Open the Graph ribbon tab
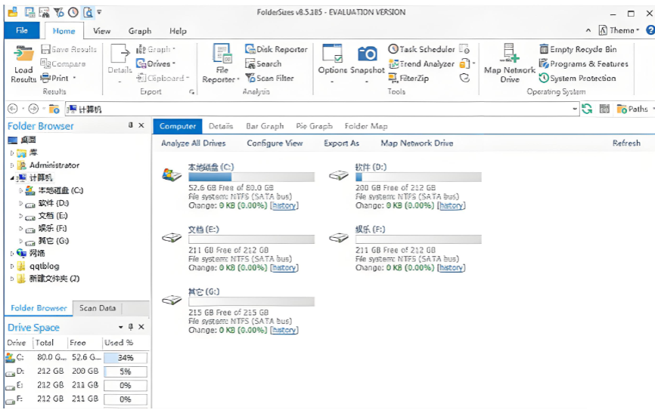Screen dimensions: 655x413 coord(140,31)
